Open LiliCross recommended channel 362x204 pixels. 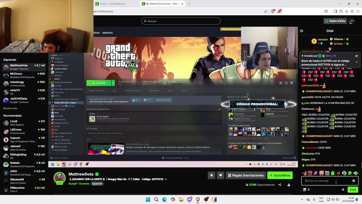24,131
